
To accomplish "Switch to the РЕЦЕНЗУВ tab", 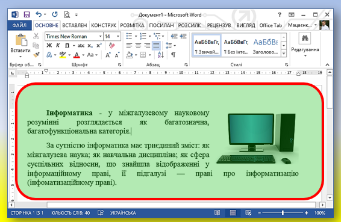I will click(219, 25).
